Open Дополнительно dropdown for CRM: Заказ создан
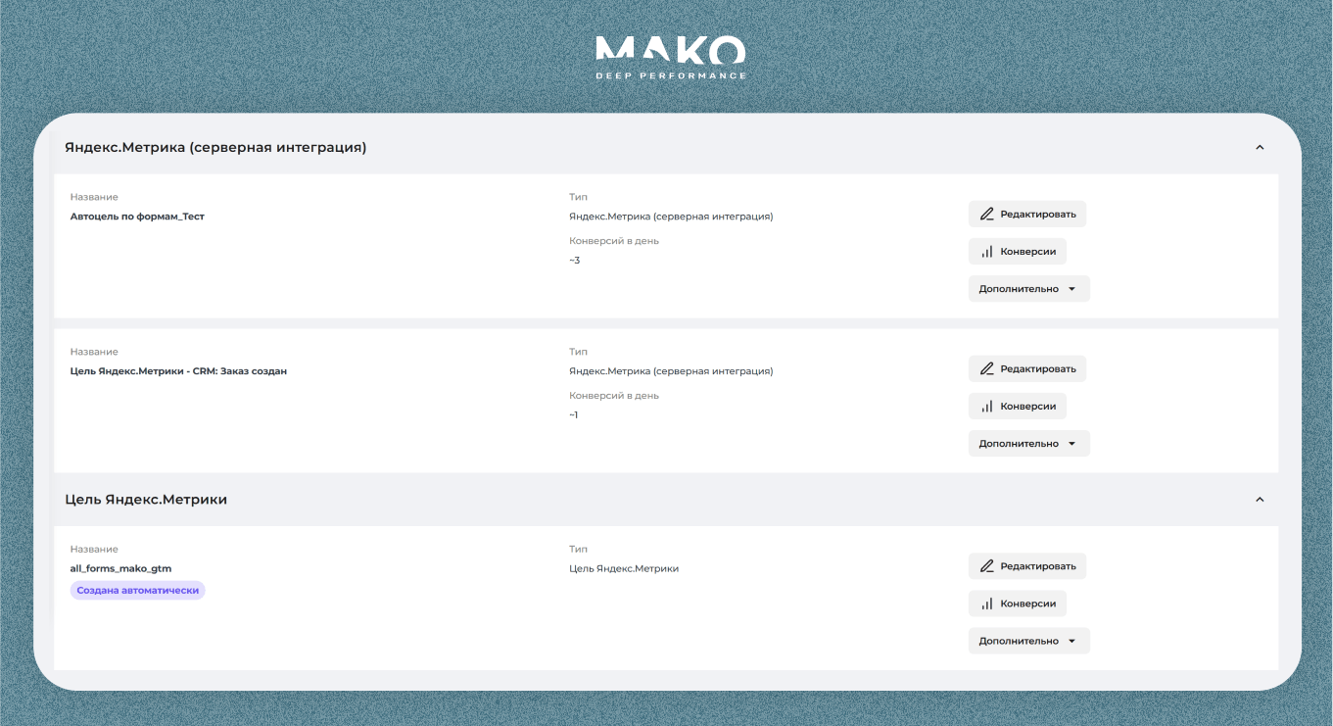 coord(1028,444)
